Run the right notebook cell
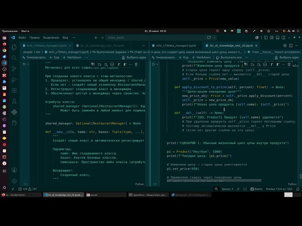 tap(153, 64)
